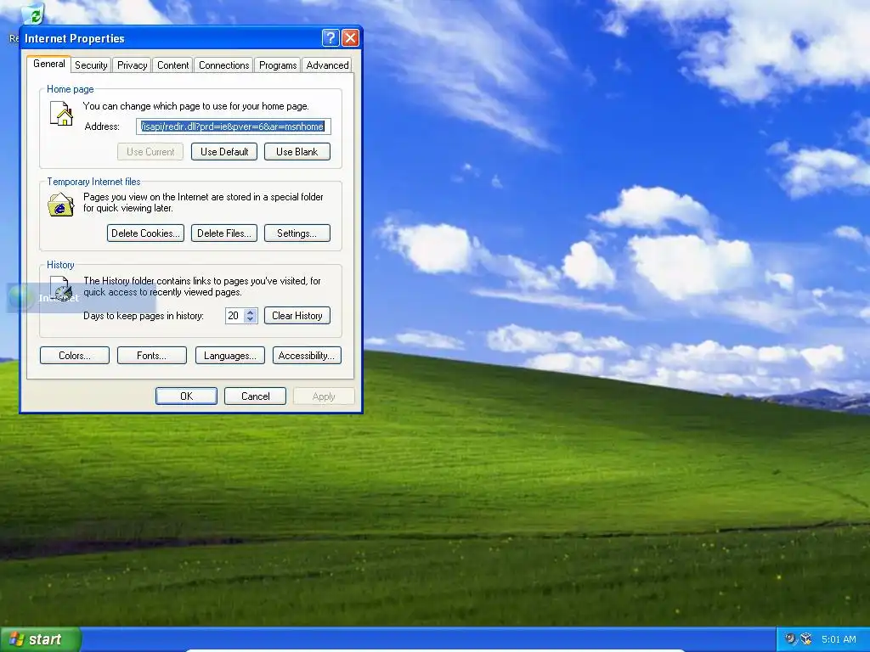Select the General tab
Image resolution: width=870 pixels, height=652 pixels.
click(48, 64)
